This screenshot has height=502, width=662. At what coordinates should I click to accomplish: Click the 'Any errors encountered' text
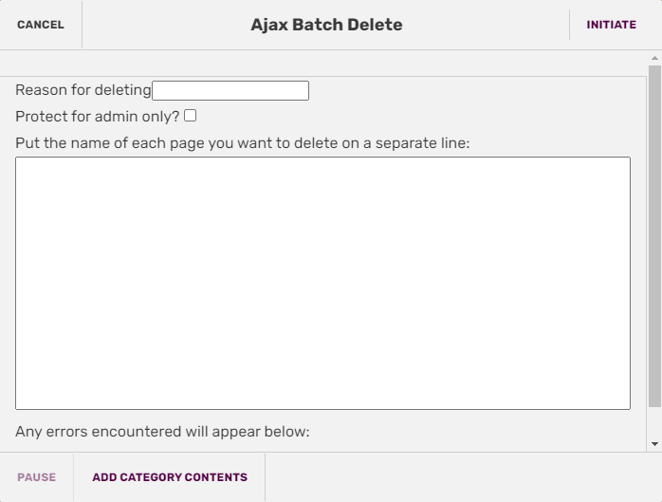pos(162,432)
